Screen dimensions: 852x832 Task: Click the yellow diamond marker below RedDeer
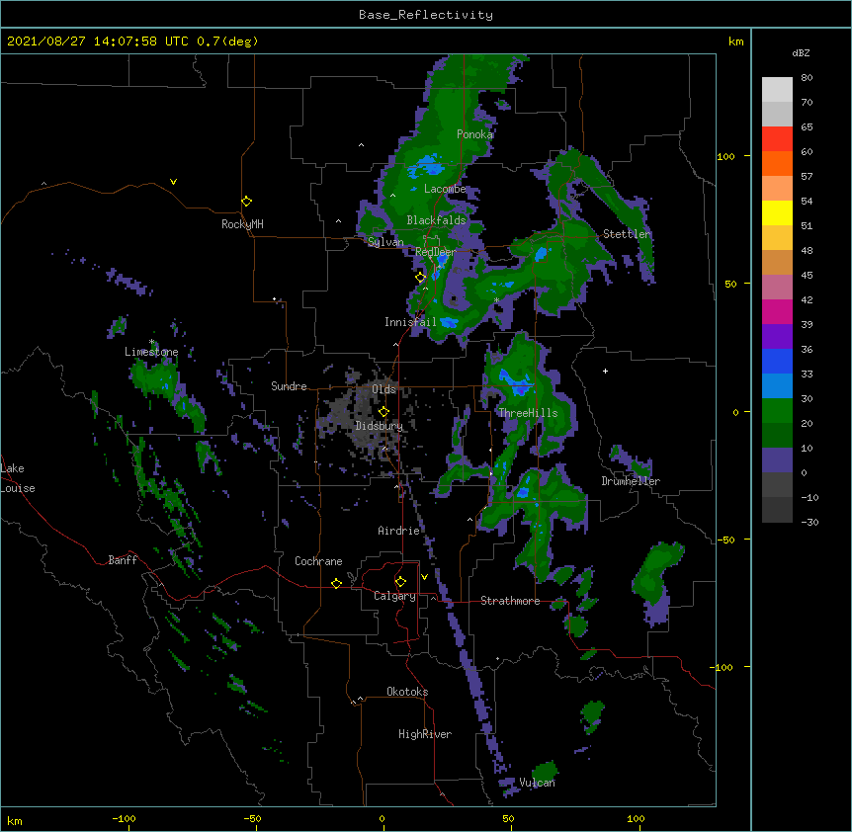tap(420, 277)
